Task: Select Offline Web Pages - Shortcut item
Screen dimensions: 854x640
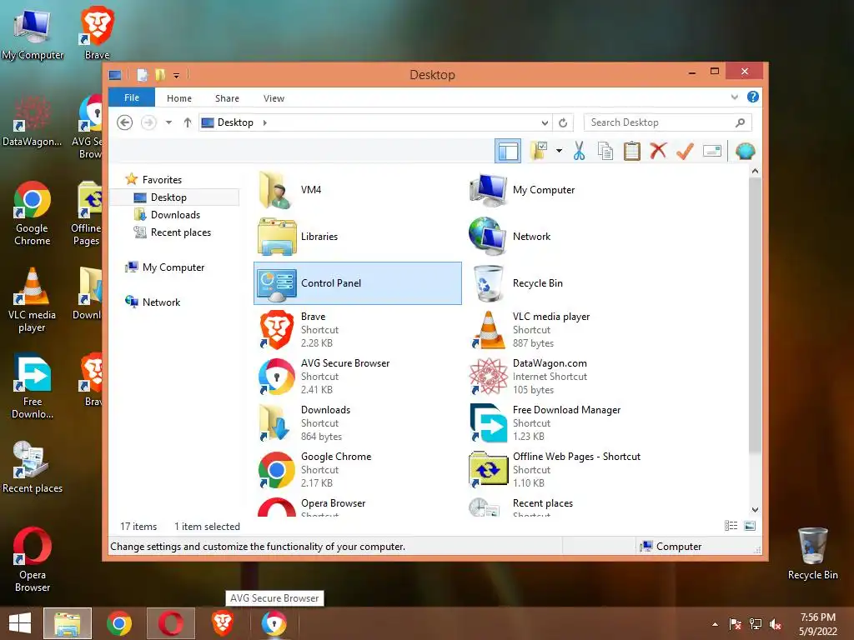Action: click(x=569, y=470)
